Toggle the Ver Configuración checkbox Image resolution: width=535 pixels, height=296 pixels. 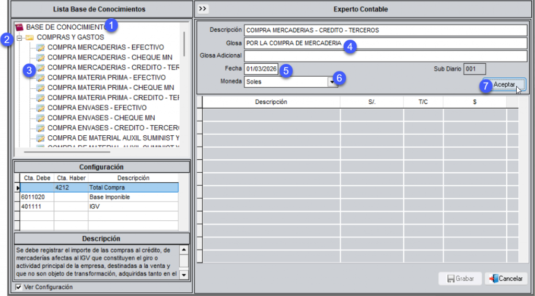[x=18, y=287]
